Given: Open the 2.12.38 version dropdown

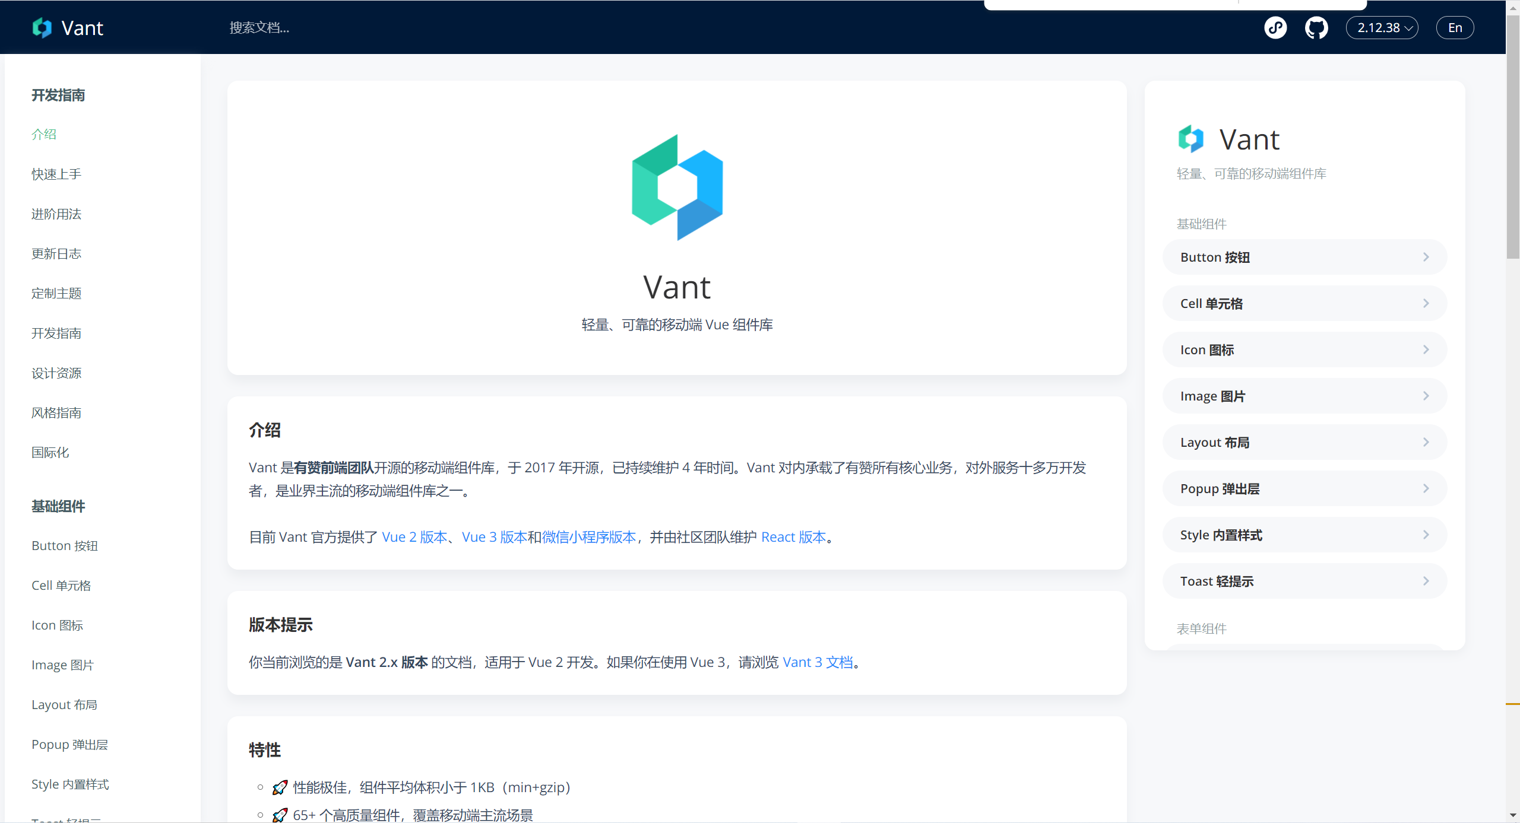Looking at the screenshot, I should [x=1381, y=28].
